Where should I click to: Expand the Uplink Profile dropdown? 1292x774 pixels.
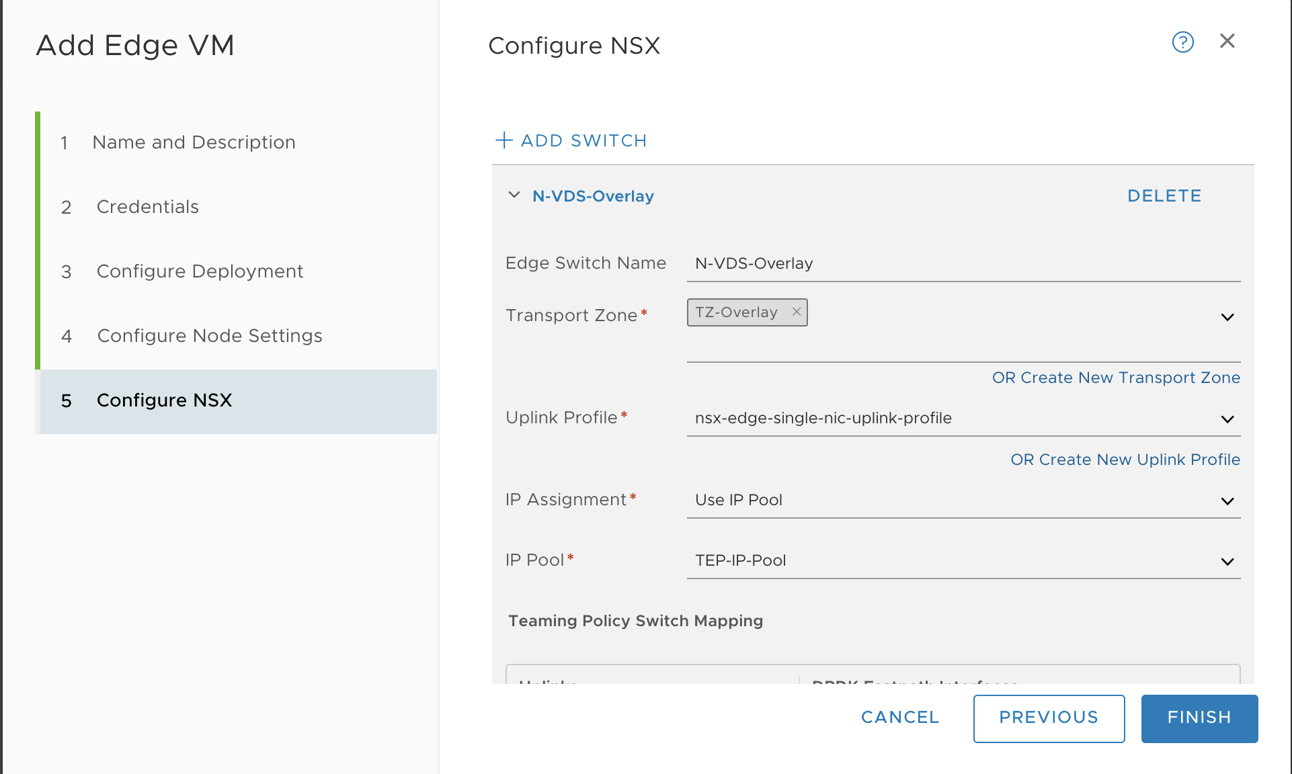pyautogui.click(x=1227, y=419)
